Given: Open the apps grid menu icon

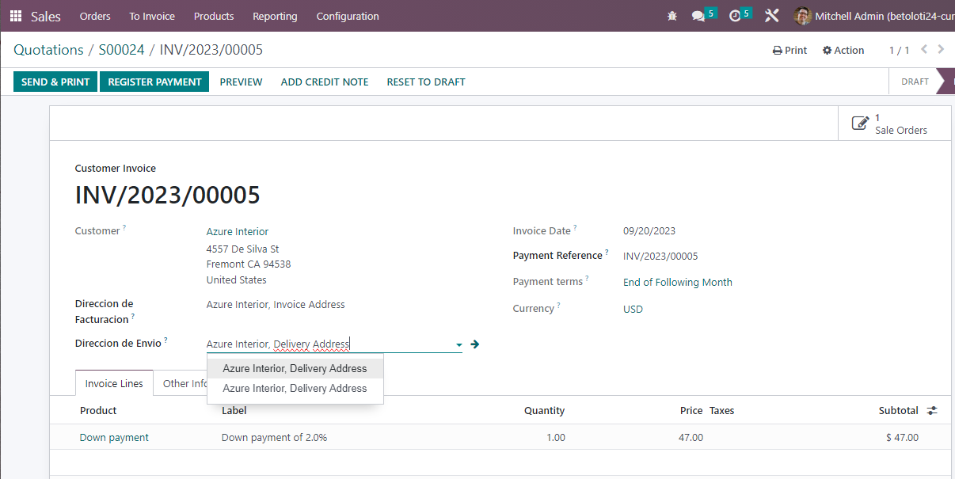Looking at the screenshot, I should (x=16, y=16).
